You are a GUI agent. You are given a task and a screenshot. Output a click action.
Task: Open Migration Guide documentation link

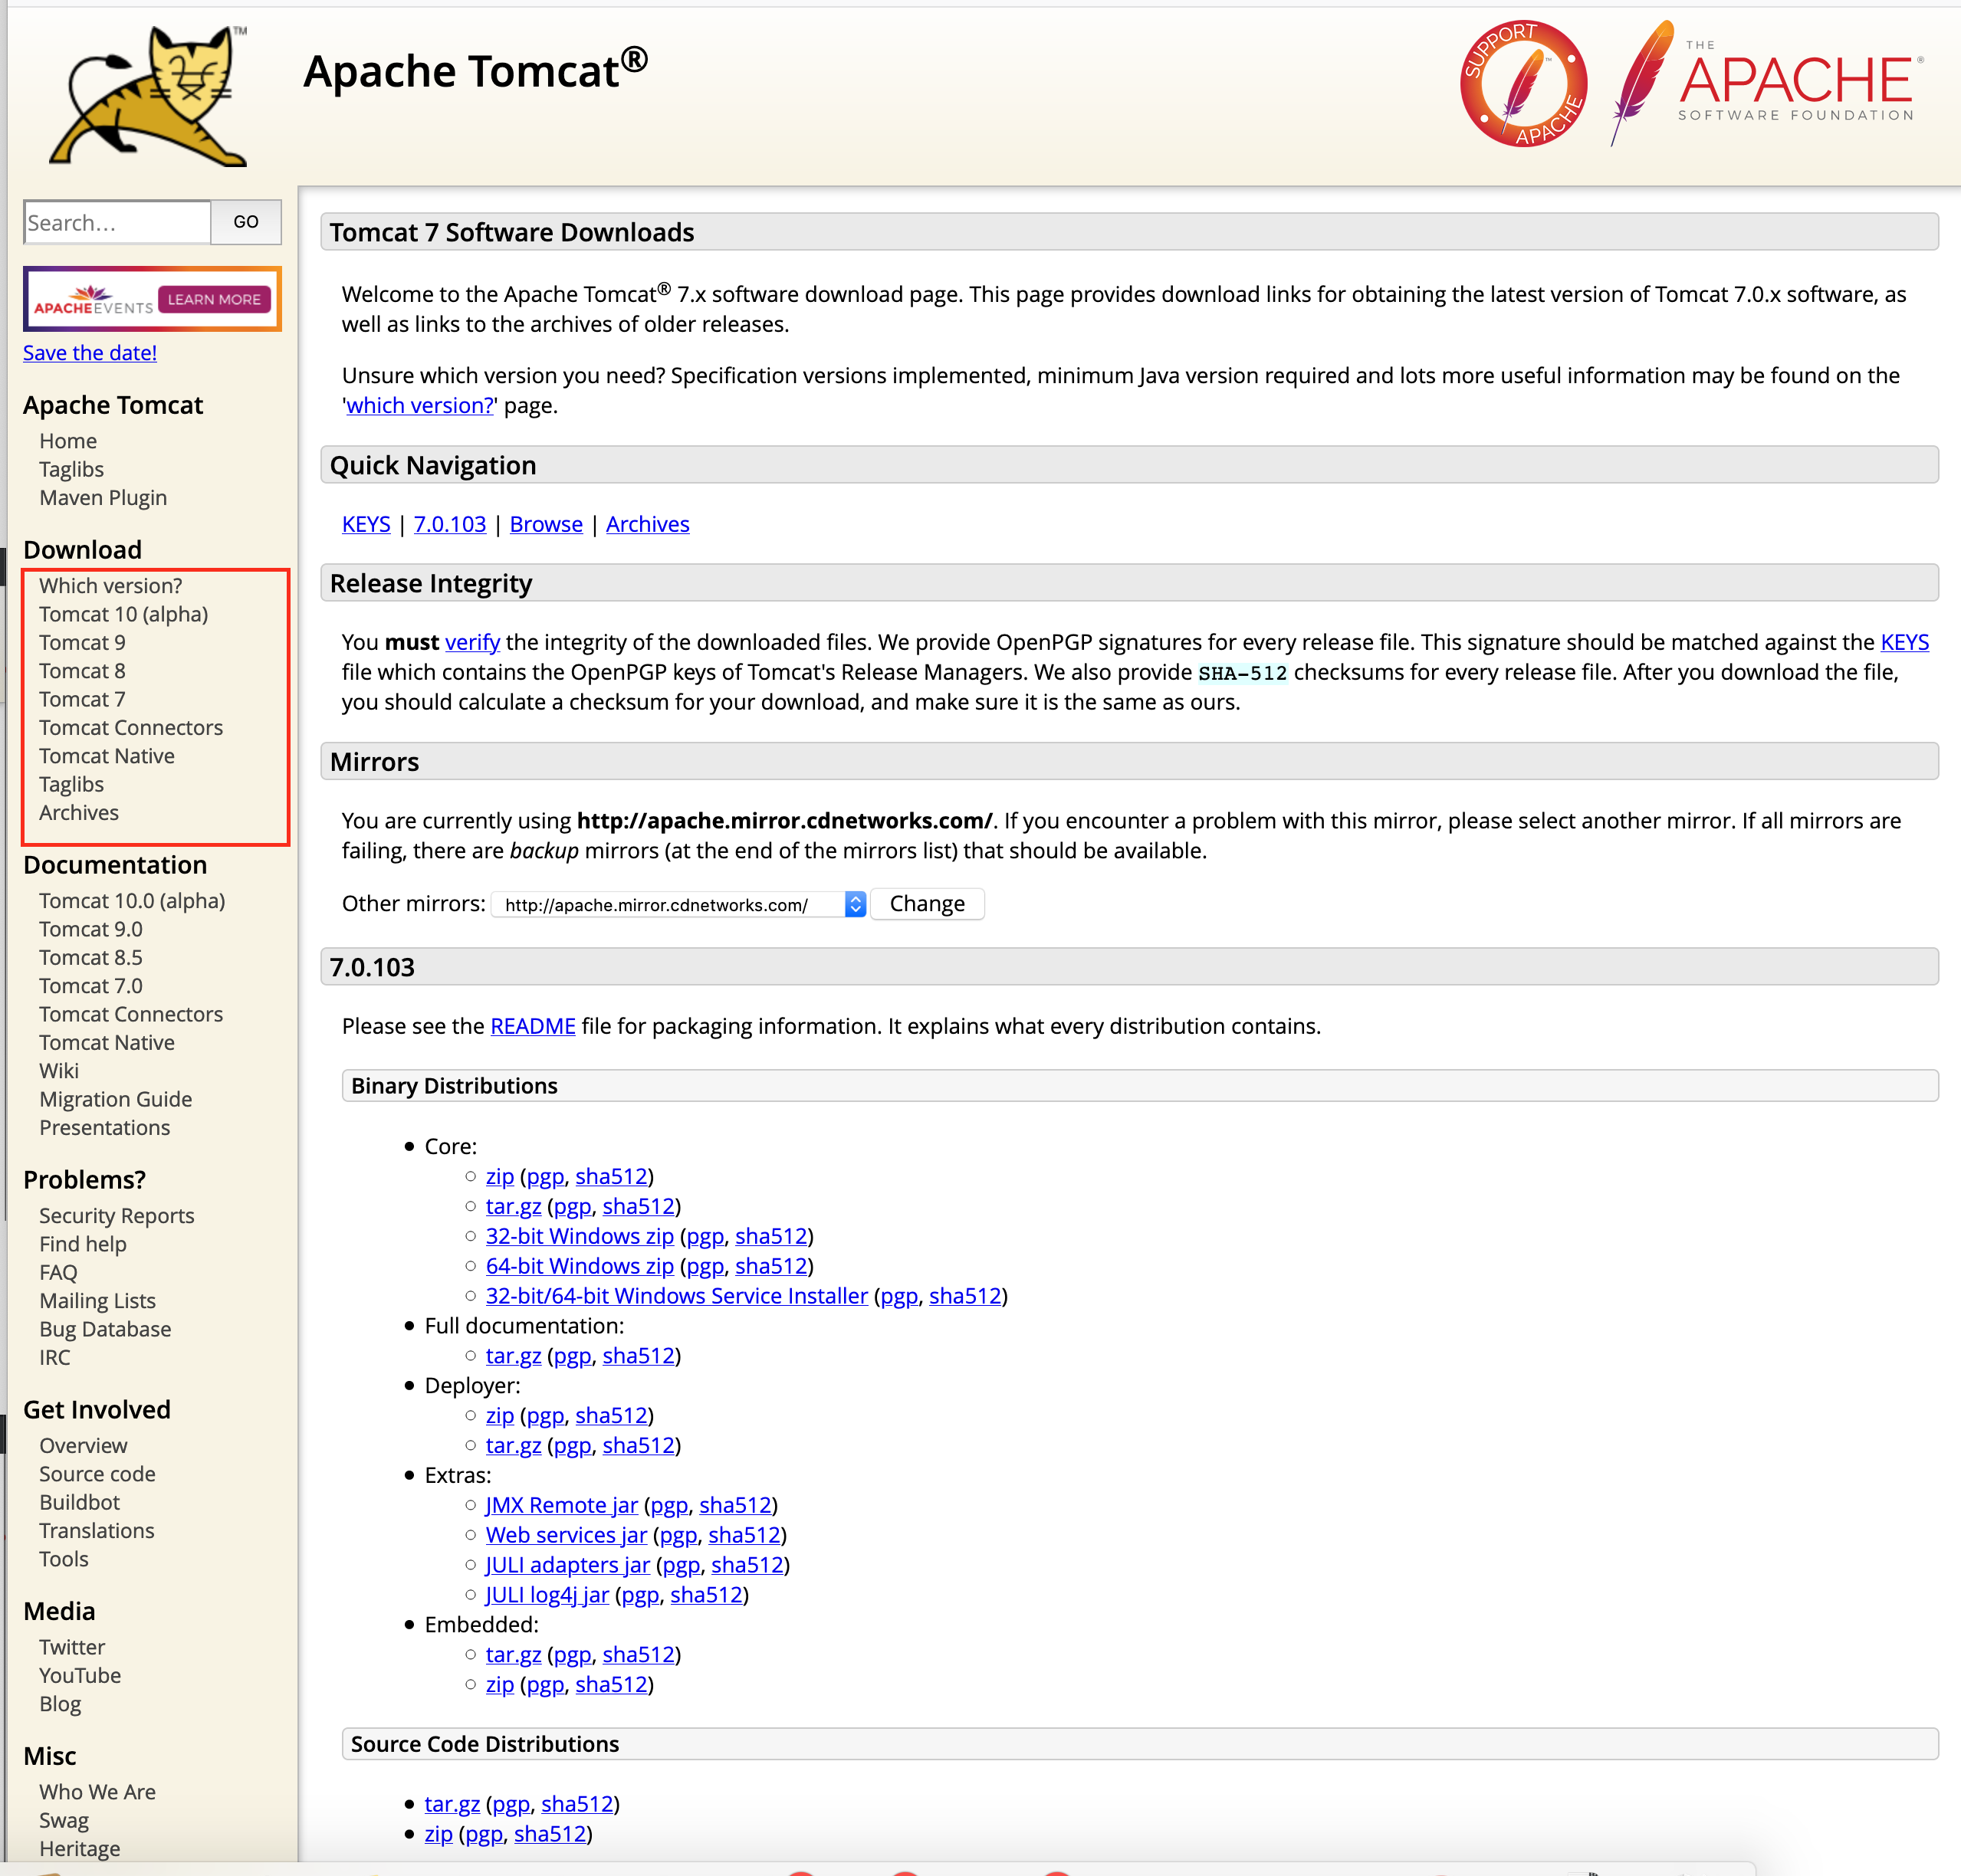[115, 1099]
